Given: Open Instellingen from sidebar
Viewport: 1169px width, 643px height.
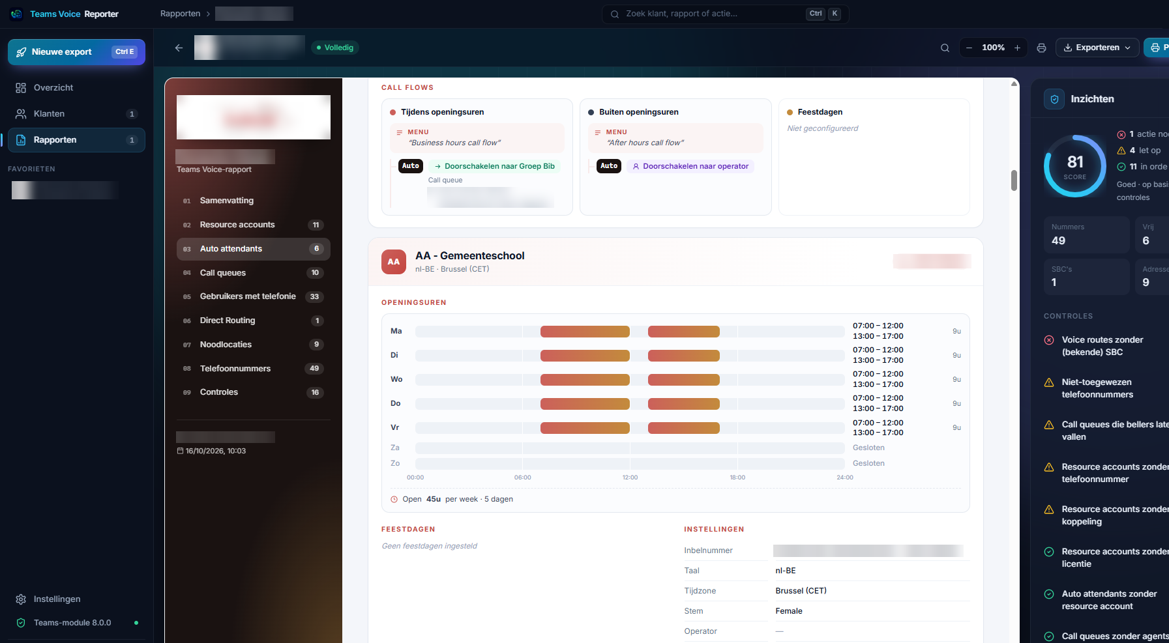Looking at the screenshot, I should [x=76, y=599].
